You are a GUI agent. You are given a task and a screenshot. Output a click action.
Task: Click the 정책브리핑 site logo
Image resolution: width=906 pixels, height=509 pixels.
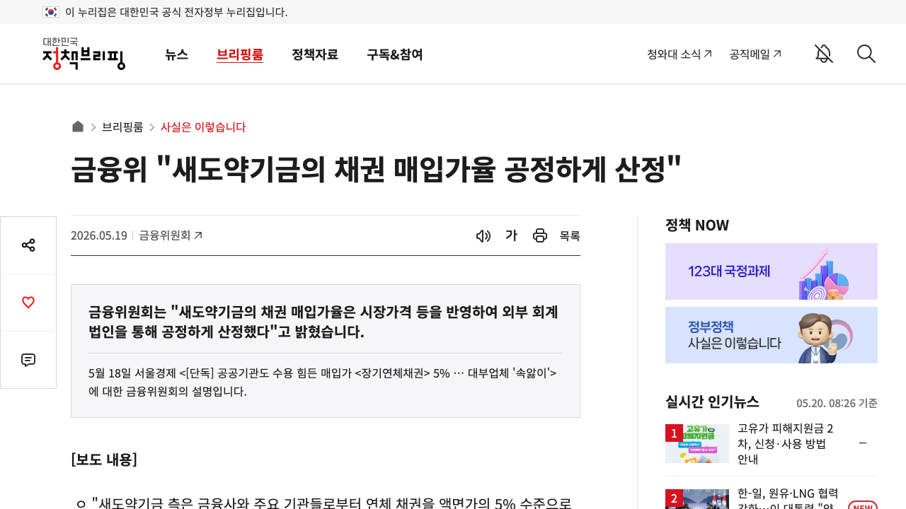pyautogui.click(x=84, y=54)
